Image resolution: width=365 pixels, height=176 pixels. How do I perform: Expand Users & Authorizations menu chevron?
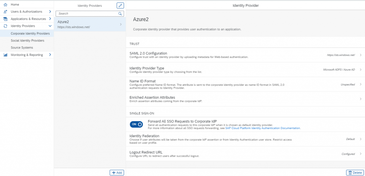[x=50, y=12]
